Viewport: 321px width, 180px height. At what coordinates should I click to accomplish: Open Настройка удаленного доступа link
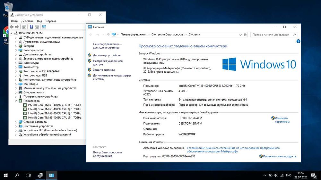point(108,63)
